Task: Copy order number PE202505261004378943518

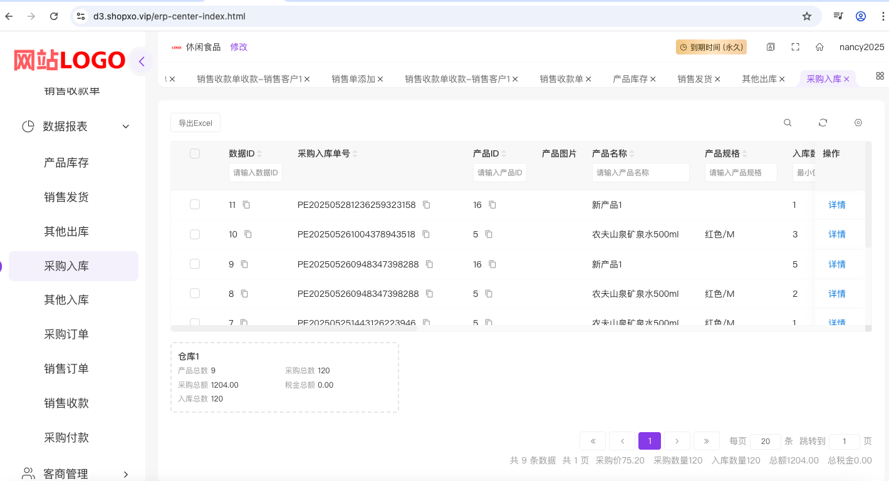Action: pos(426,234)
